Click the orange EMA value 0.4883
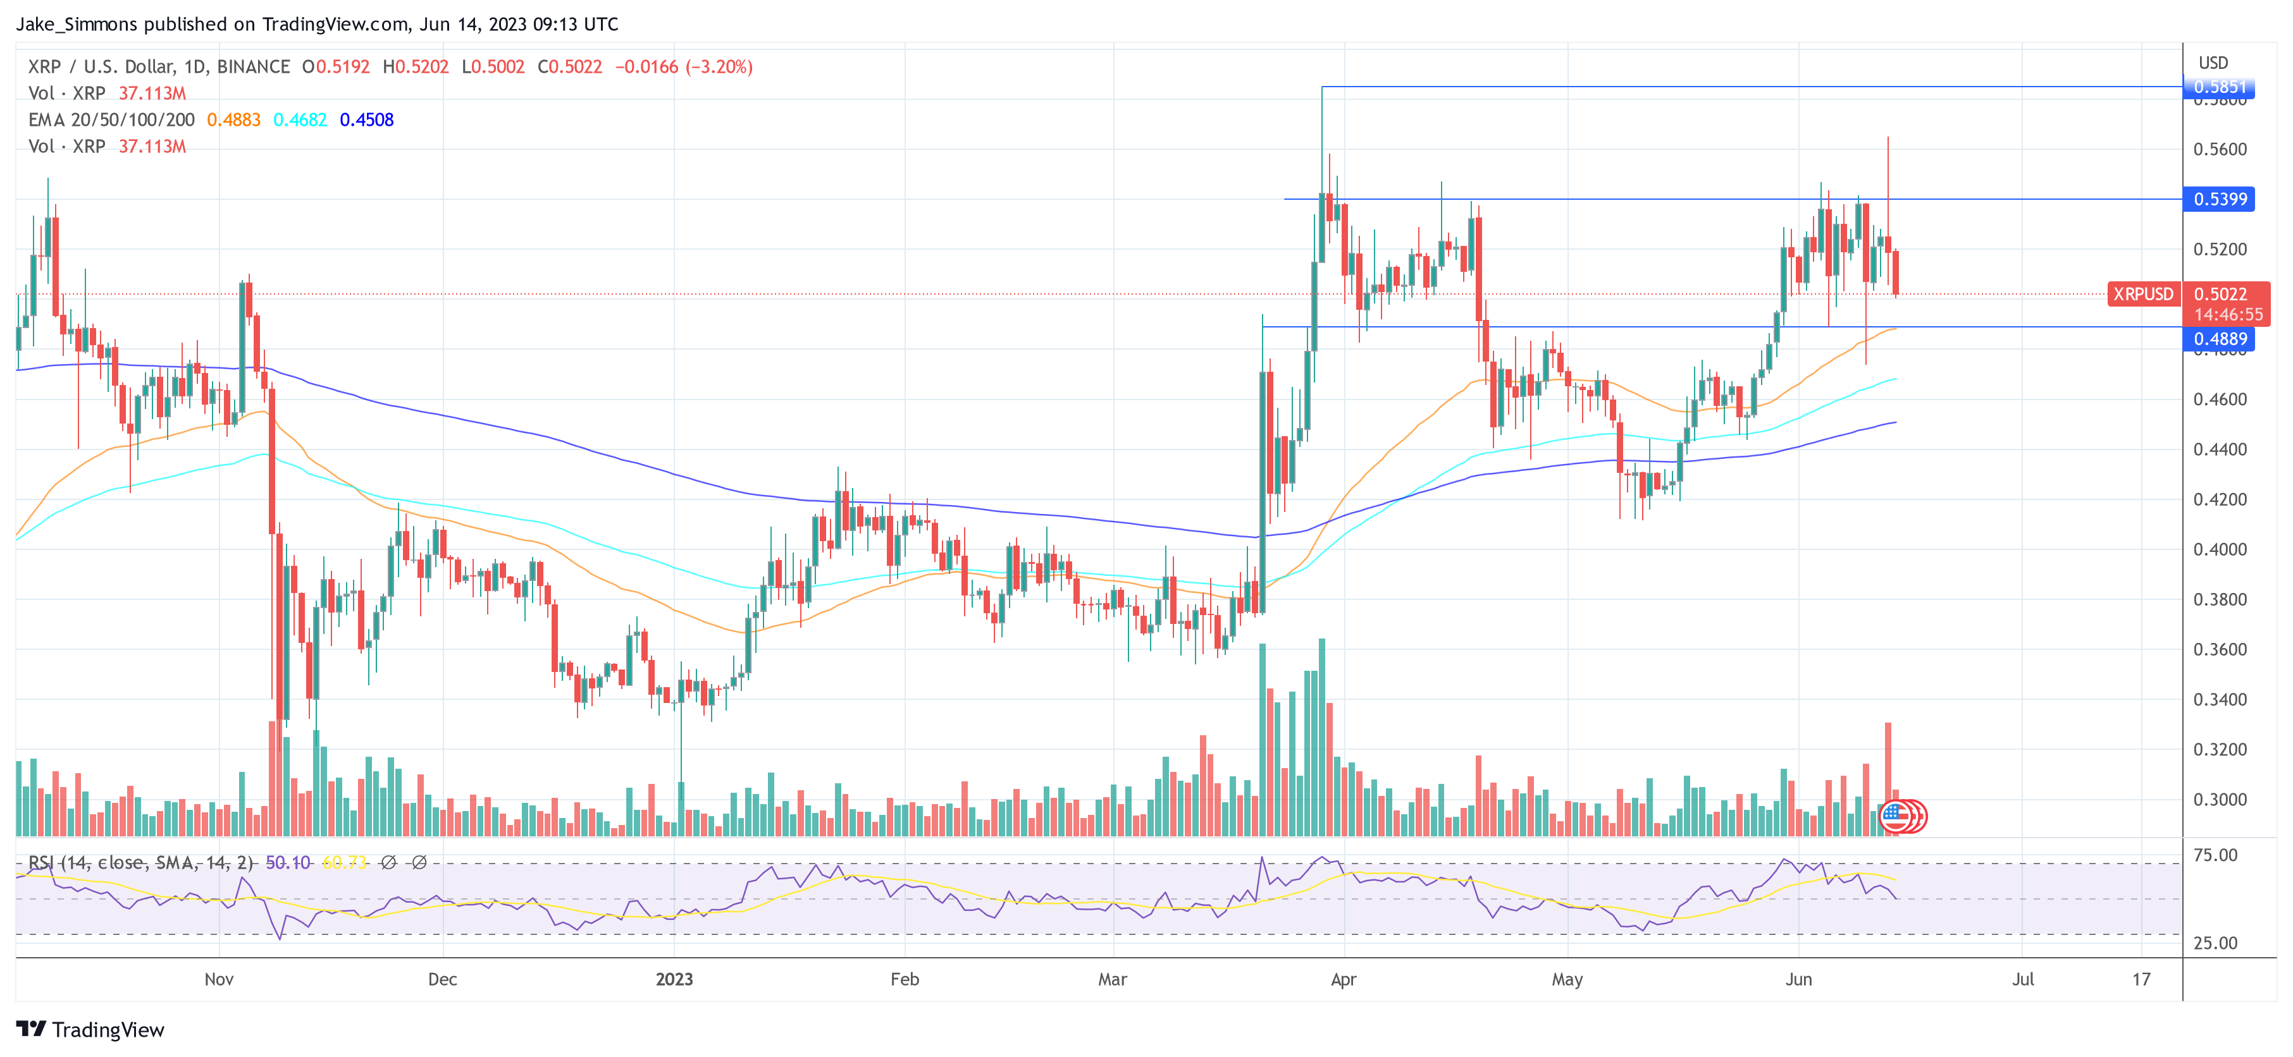Viewport: 2293px width, 1057px height. (x=233, y=120)
